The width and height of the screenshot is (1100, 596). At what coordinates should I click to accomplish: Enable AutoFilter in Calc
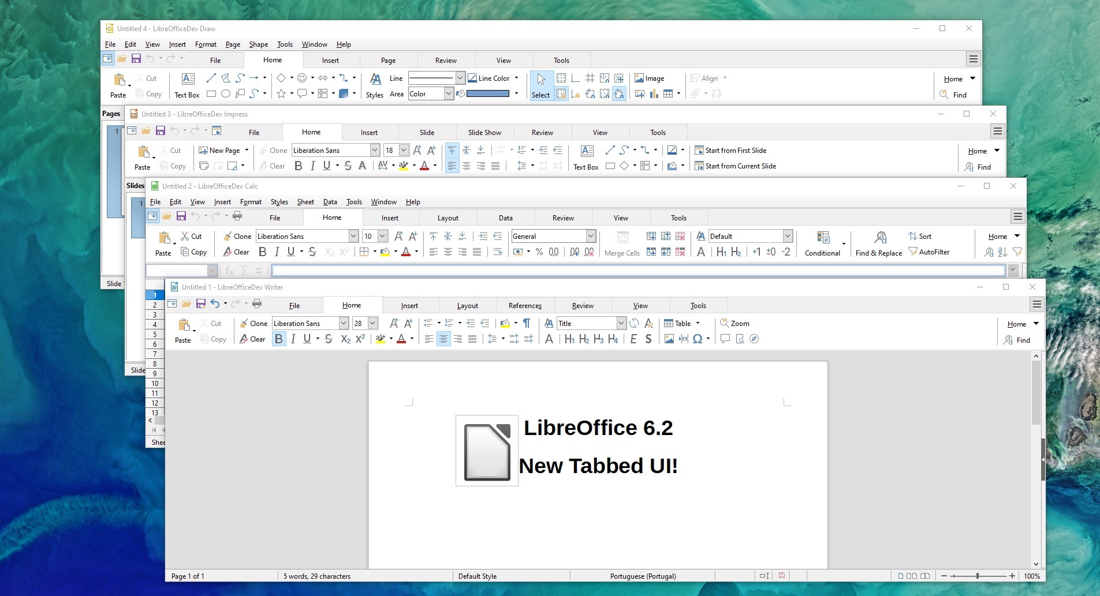click(929, 252)
